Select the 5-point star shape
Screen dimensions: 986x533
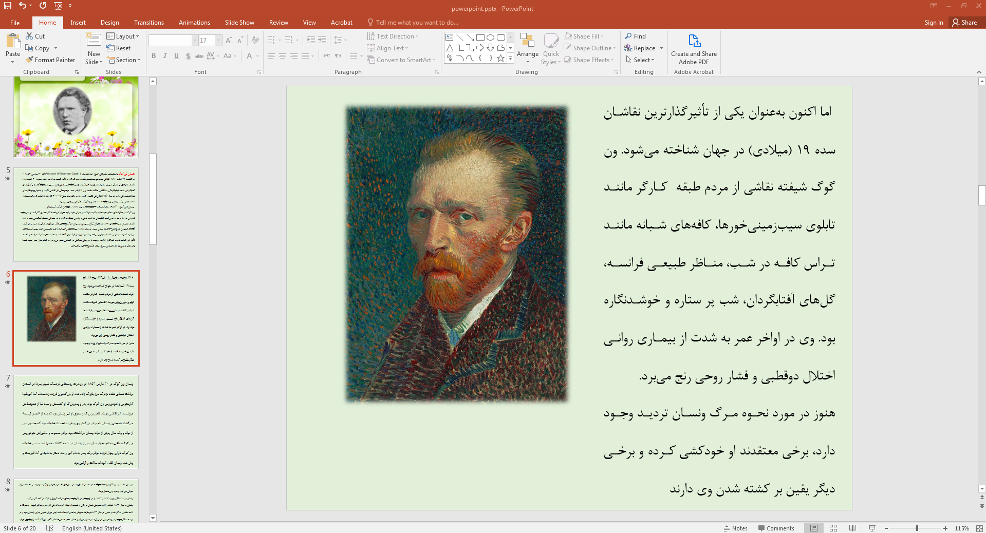click(501, 58)
